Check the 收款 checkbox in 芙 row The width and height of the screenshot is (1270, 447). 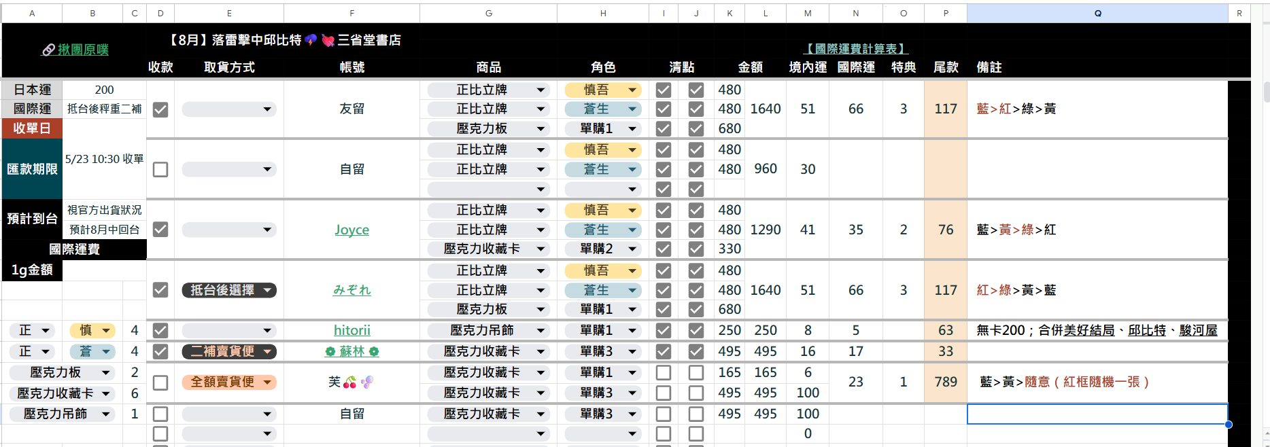tap(160, 382)
